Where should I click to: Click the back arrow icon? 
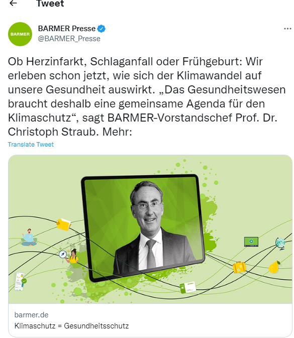click(14, 3)
